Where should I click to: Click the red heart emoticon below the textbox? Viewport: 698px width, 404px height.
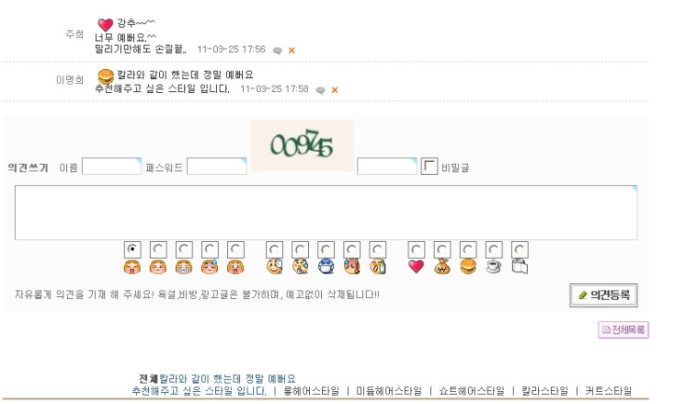click(x=416, y=266)
